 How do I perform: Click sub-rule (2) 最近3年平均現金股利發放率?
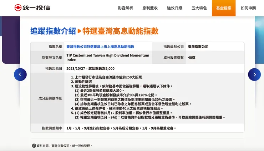pyautogui.click(x=116, y=95)
